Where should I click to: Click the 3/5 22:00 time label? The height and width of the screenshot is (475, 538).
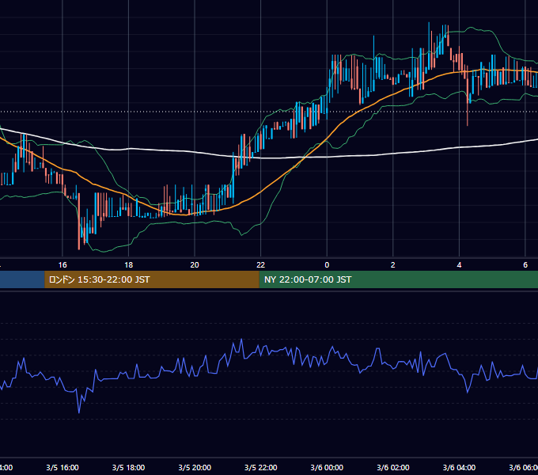pyautogui.click(x=261, y=467)
